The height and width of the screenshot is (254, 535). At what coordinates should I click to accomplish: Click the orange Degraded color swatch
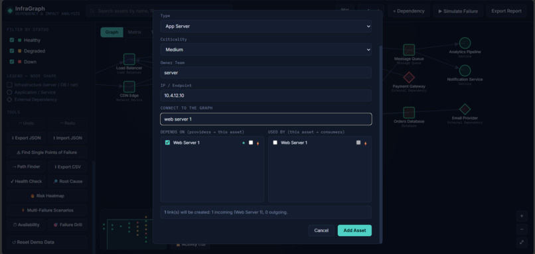[x=19, y=51]
